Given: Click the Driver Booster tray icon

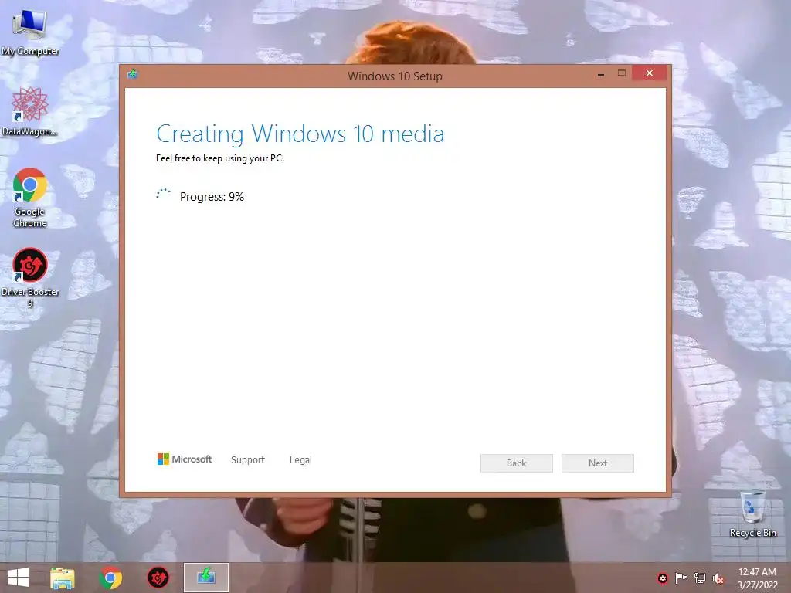Looking at the screenshot, I should (x=662, y=578).
